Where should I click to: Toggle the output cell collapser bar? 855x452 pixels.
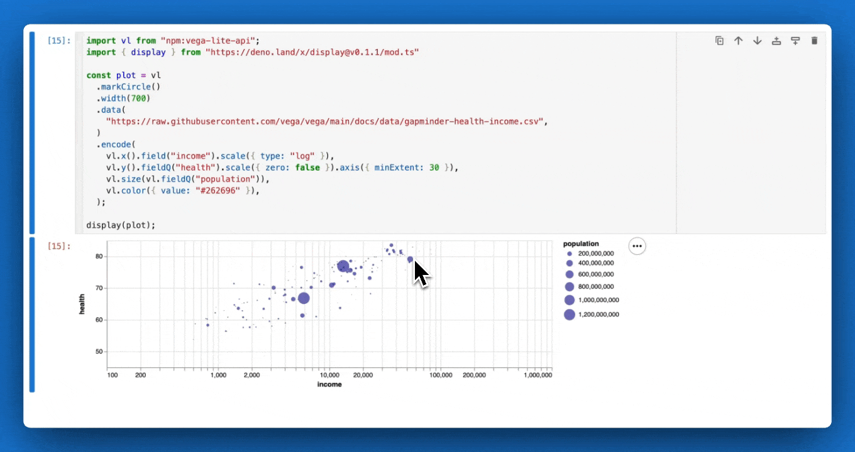point(32,314)
